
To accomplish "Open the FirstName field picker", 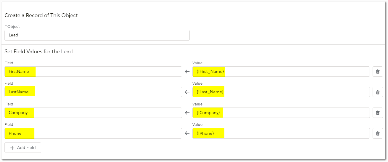I will click(x=93, y=72).
